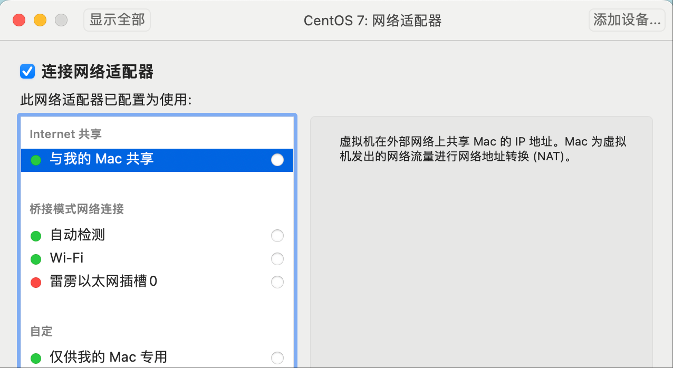Viewport: 673px width, 368px height.
Task: Click the highlighted 与我的 Mac 共享 row
Action: [x=158, y=160]
